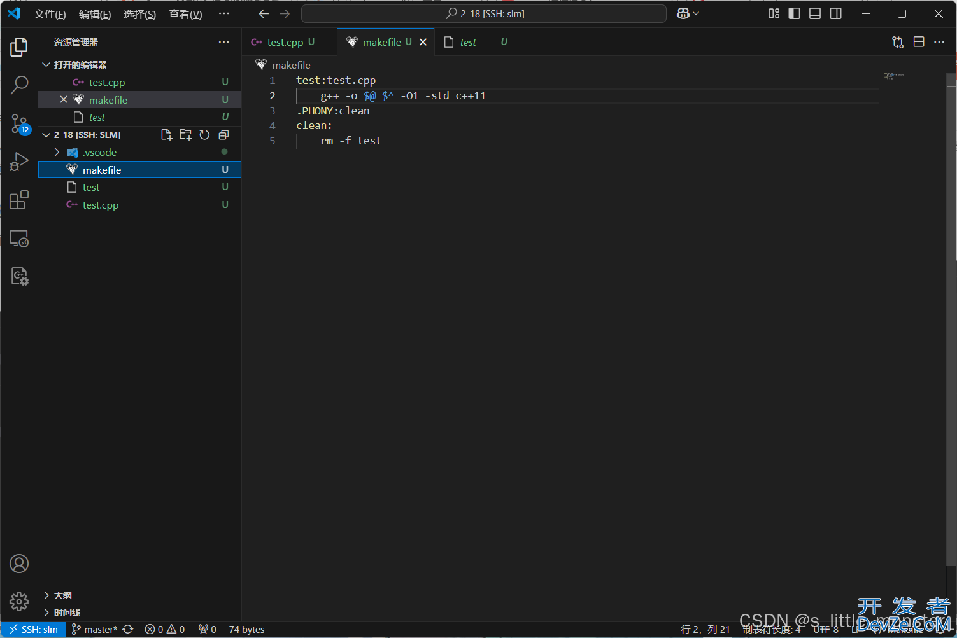Image resolution: width=957 pixels, height=638 pixels.
Task: Expand the Outline section
Action: (46, 595)
